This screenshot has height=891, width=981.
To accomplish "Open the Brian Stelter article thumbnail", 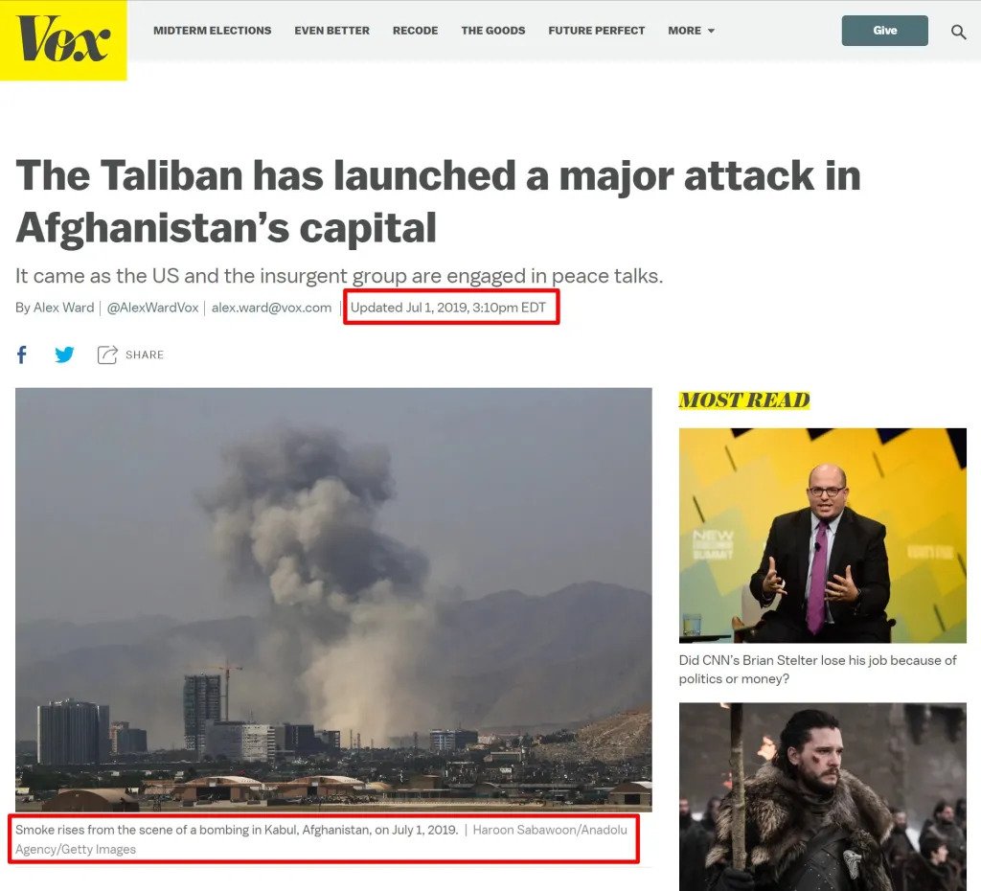I will click(x=823, y=536).
